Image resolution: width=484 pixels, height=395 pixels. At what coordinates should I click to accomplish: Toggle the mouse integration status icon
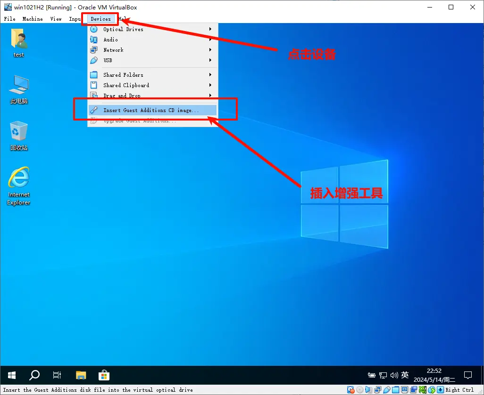click(432, 390)
